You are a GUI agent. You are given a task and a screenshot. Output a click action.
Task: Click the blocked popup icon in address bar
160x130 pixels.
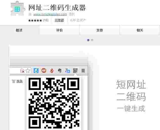tap(22, 71)
